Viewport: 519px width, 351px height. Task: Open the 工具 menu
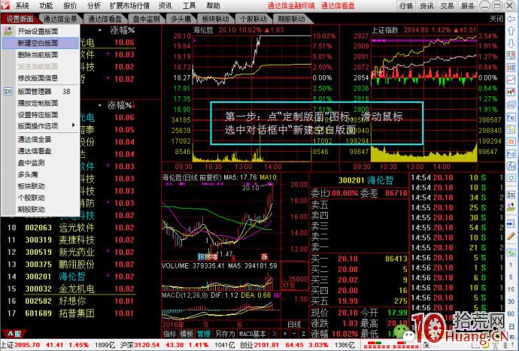point(190,5)
